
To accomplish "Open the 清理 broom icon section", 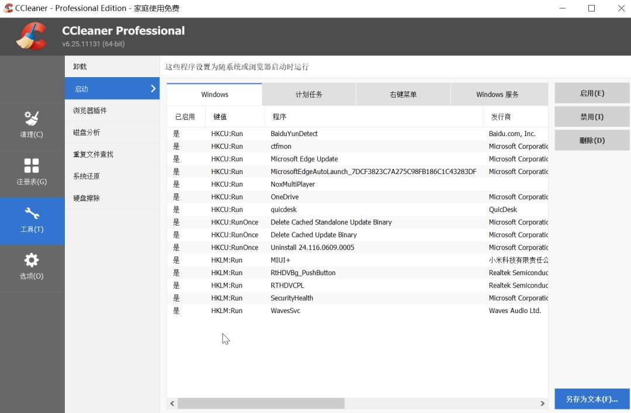I will 32,119.
